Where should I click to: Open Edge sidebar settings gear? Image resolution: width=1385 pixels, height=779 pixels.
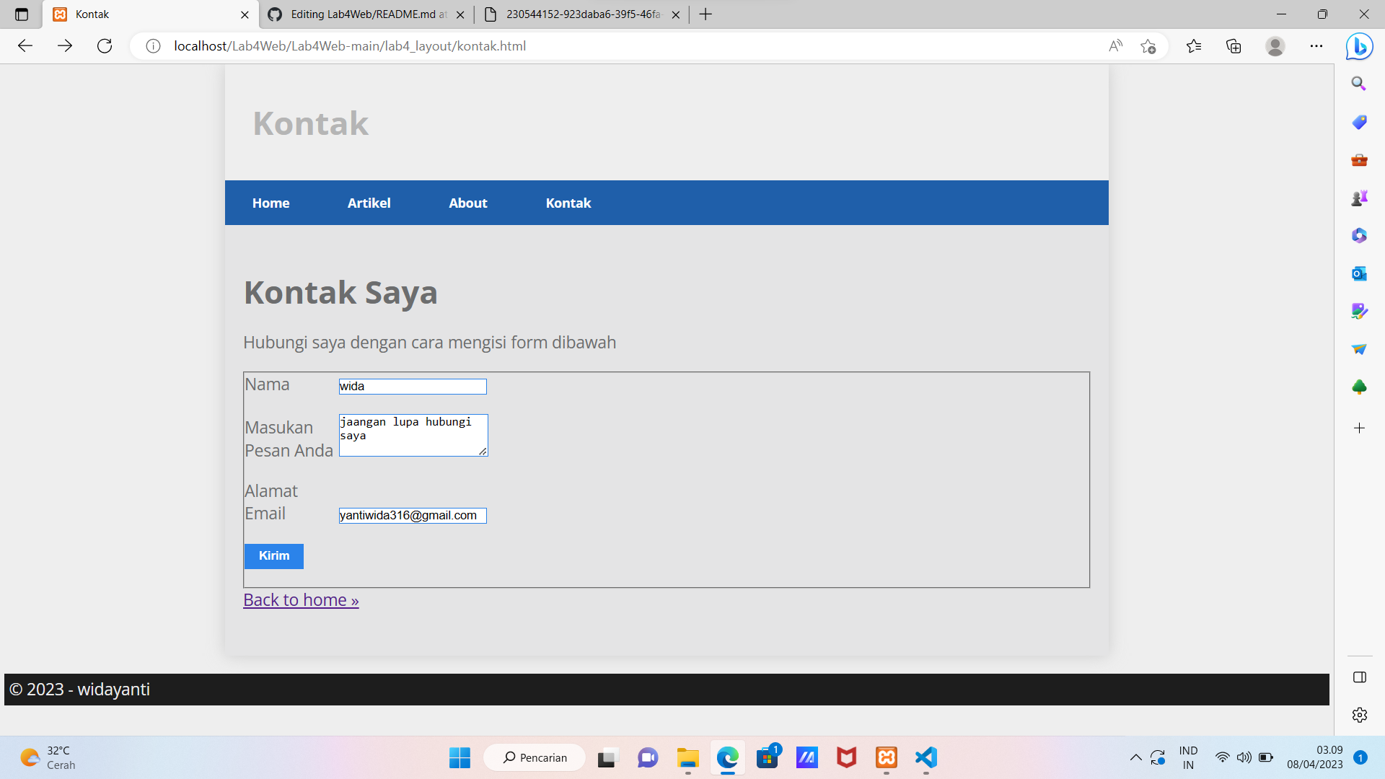1359,715
